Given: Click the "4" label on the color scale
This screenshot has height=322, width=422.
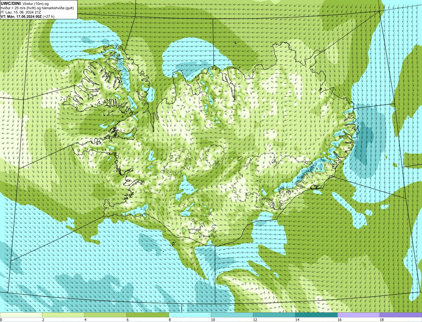Looking at the screenshot, I should click(x=85, y=320).
